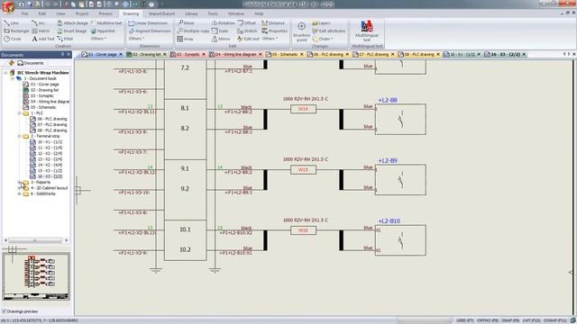Toggle GRID (F7) in status bar
Screen dimensions: 577x324
pyautogui.click(x=464, y=320)
